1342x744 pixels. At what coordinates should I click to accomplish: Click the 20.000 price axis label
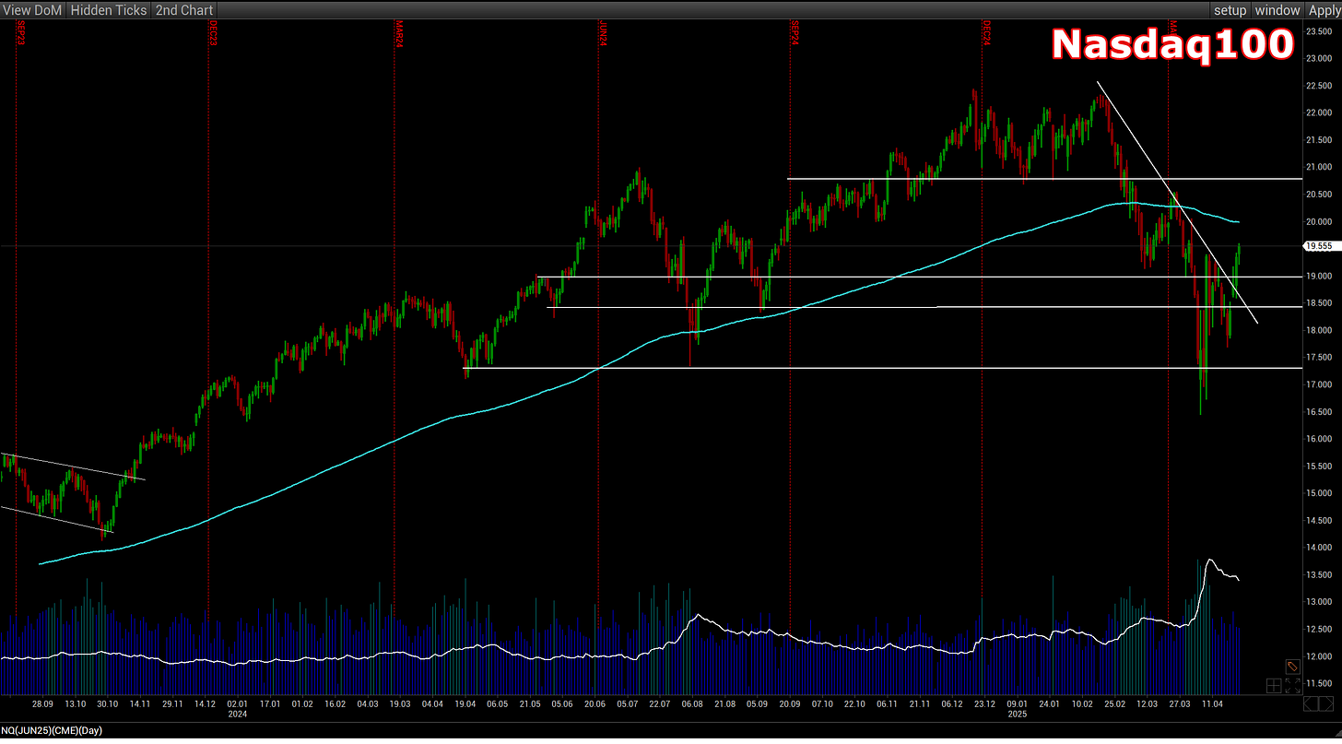1321,221
